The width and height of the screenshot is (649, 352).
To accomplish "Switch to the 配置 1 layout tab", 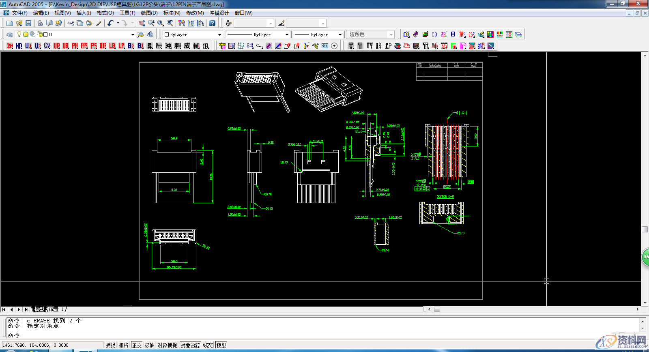I will click(56, 309).
